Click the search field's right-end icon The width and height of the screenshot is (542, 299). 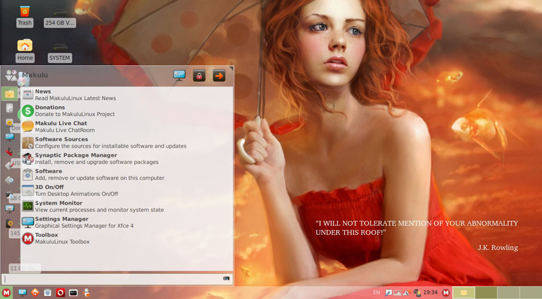click(227, 279)
